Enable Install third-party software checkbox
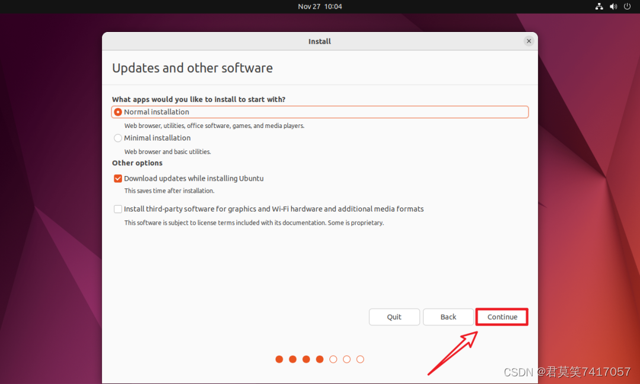This screenshot has width=640, height=384. pos(118,209)
